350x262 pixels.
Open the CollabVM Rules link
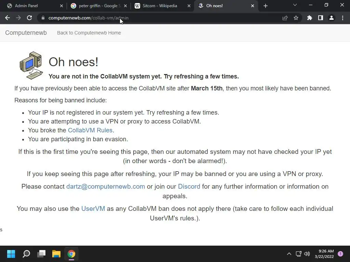[x=90, y=130]
